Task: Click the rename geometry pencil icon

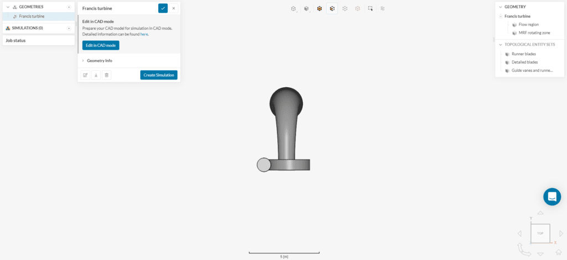Action: click(x=85, y=75)
